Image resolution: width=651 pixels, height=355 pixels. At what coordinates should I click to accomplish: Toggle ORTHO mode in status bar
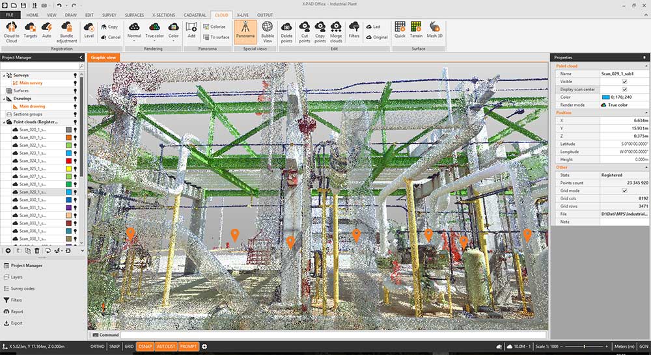coord(97,347)
